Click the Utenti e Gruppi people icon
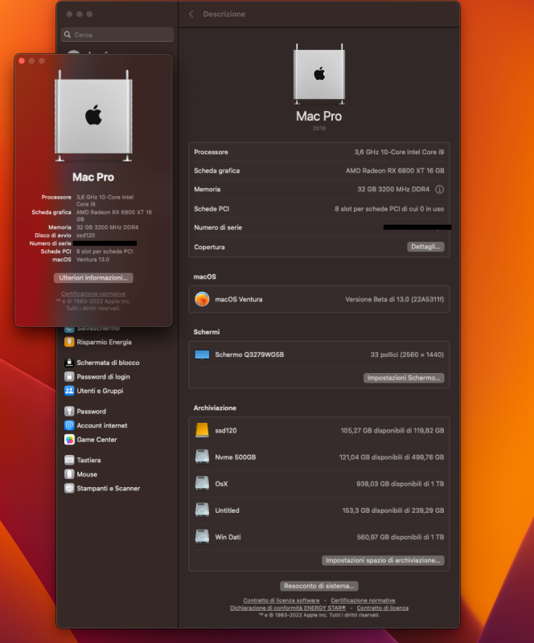The width and height of the screenshot is (534, 643). (69, 391)
